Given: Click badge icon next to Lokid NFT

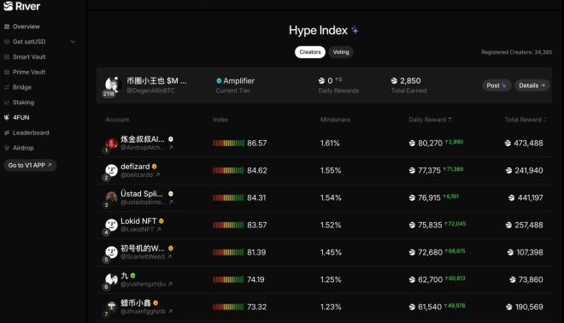Looking at the screenshot, I should point(162,220).
